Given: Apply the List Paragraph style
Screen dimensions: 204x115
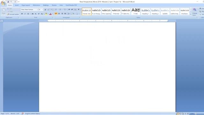Looking at the screenshot, I should 96,11.
